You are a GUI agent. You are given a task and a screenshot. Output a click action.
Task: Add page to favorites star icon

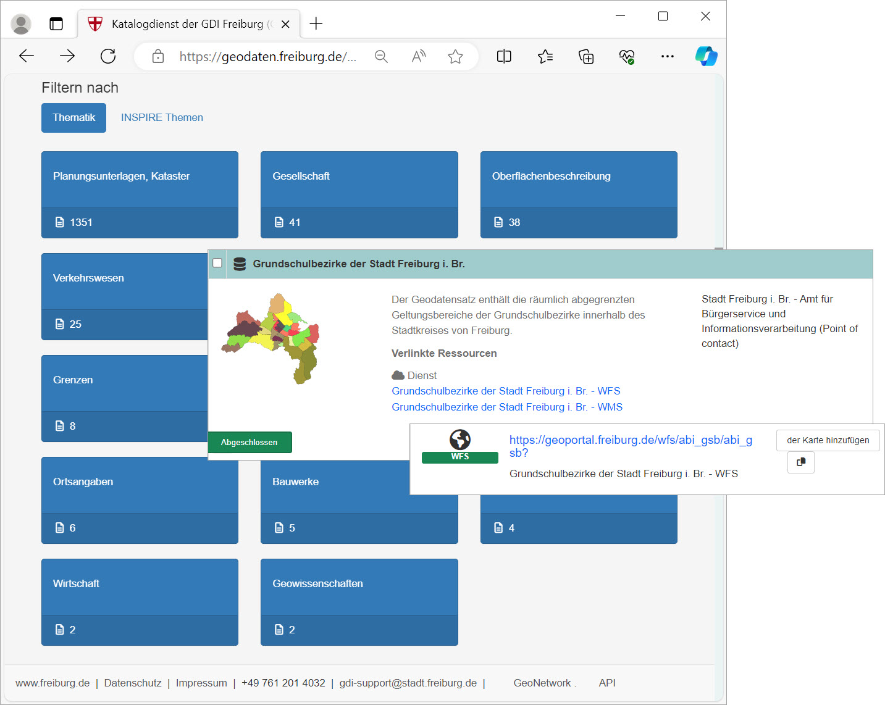(455, 57)
